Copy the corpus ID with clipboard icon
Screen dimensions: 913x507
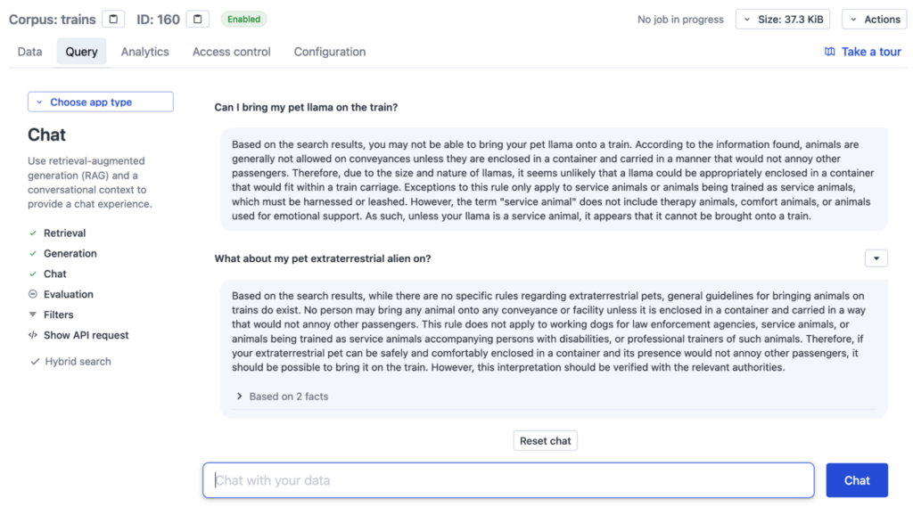pos(198,19)
